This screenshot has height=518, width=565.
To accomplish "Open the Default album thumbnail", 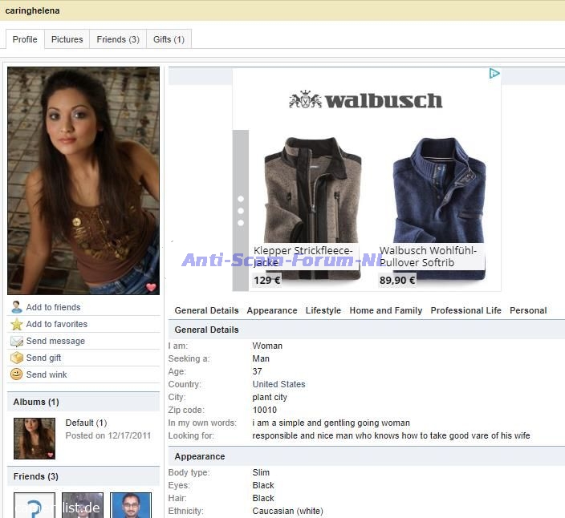I will pyautogui.click(x=35, y=438).
